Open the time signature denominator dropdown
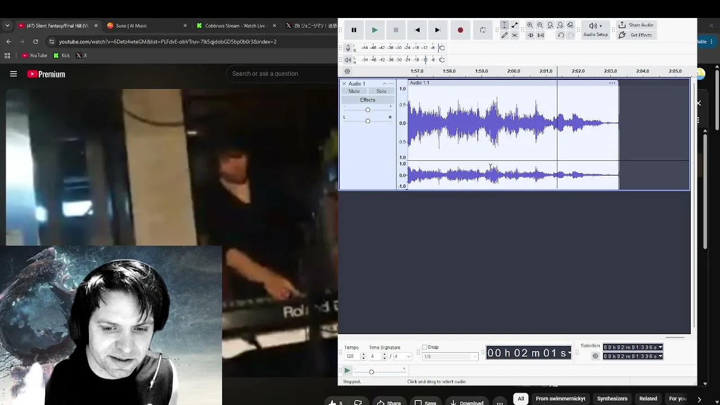This screenshot has height=405, width=720. click(402, 357)
